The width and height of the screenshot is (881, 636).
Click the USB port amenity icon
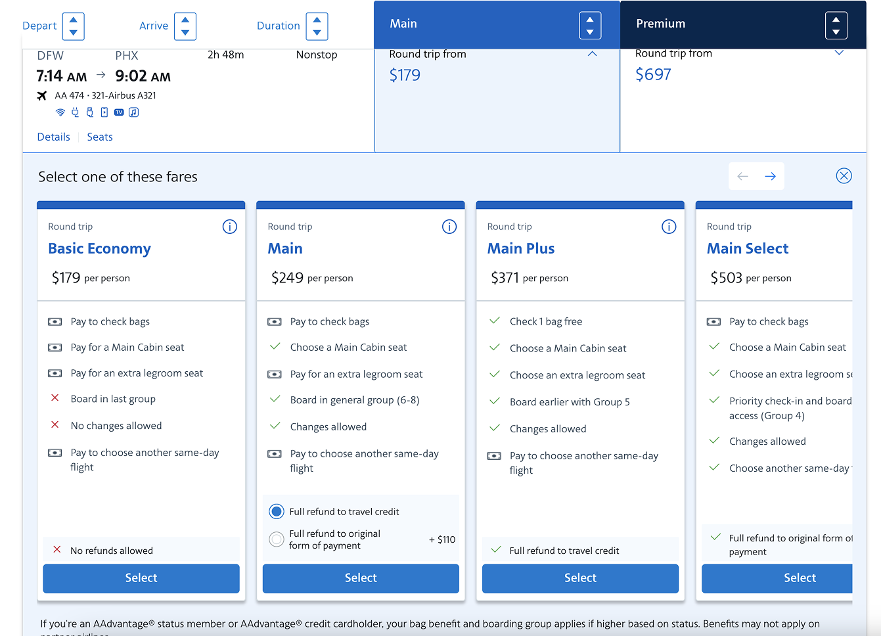click(x=90, y=112)
